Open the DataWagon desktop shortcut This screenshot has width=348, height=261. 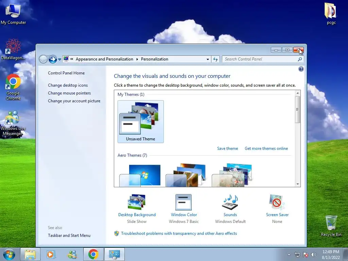[13, 49]
